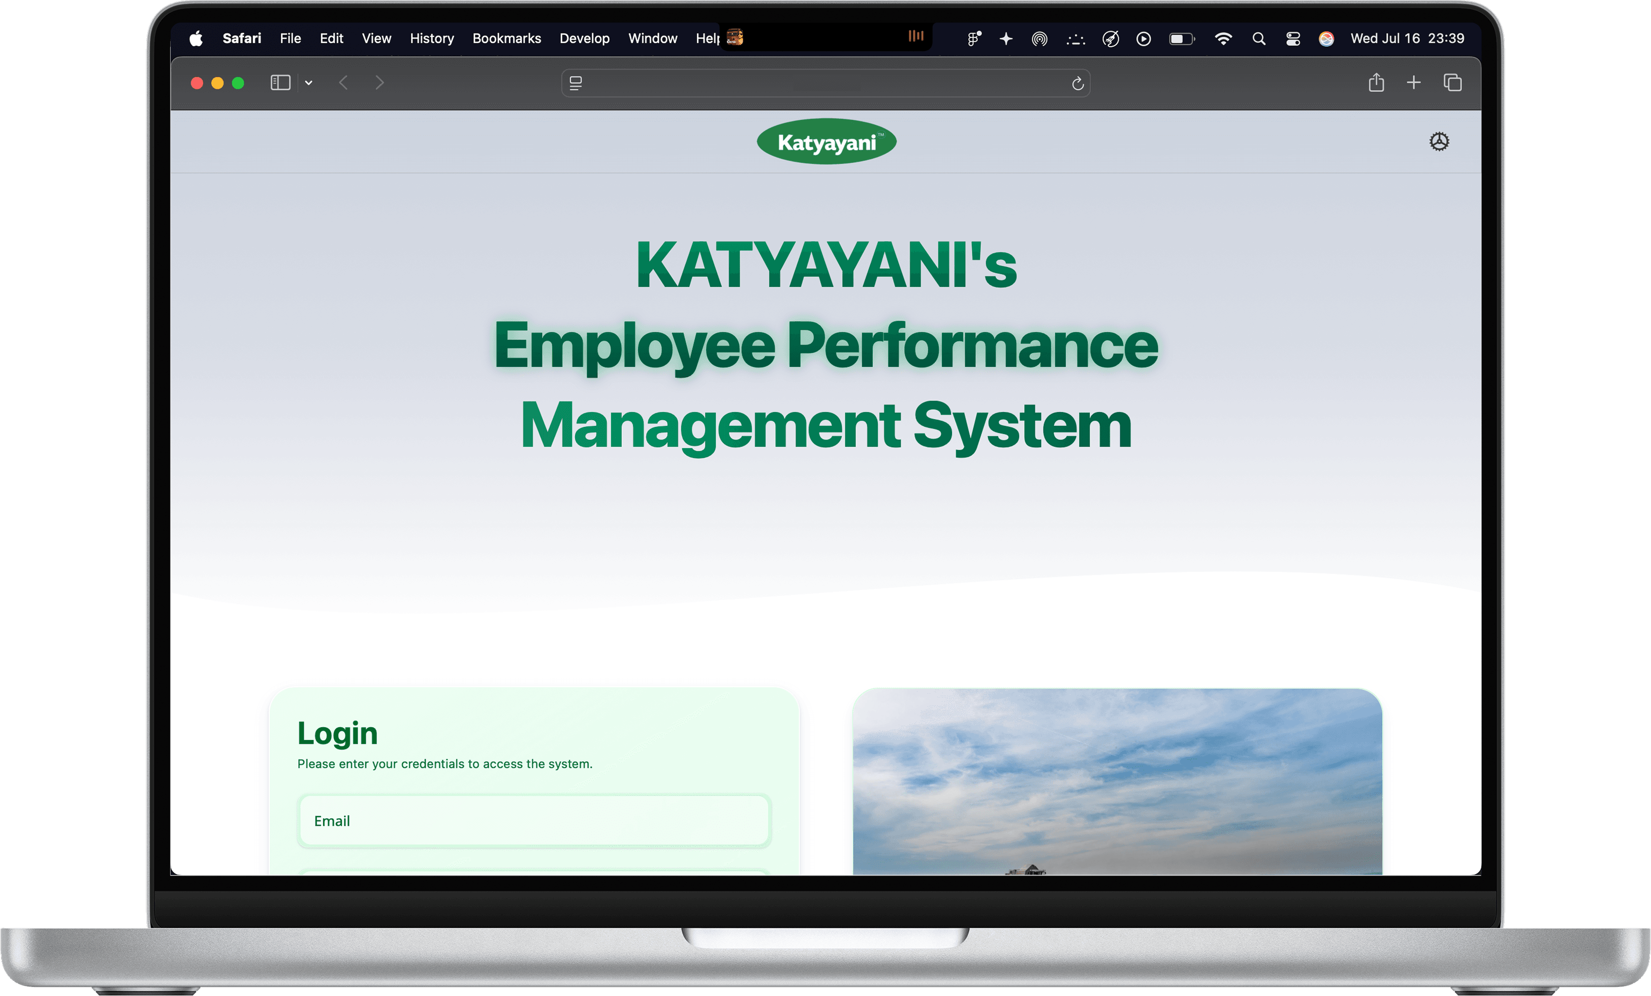Open the Develop menu

pos(584,38)
